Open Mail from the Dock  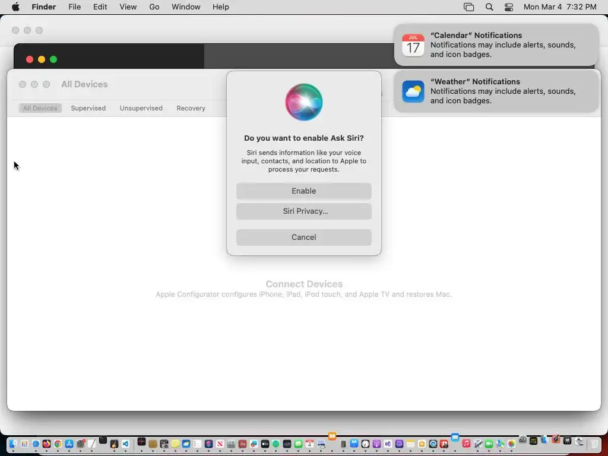point(455,438)
